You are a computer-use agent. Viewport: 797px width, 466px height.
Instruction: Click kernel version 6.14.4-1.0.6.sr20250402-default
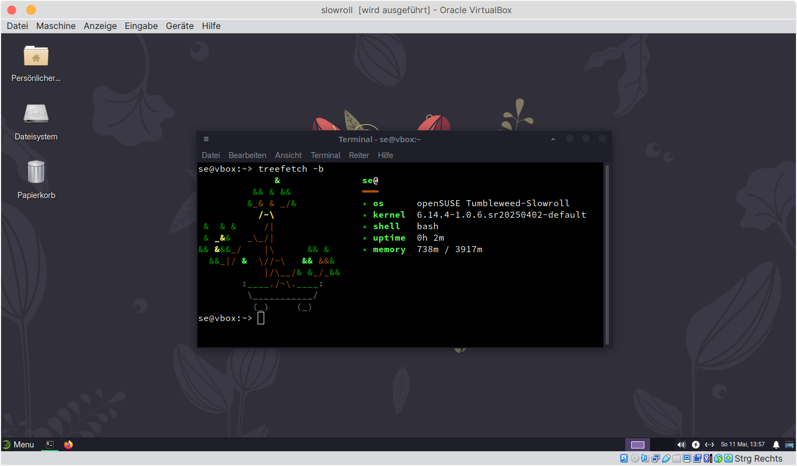[x=501, y=215]
